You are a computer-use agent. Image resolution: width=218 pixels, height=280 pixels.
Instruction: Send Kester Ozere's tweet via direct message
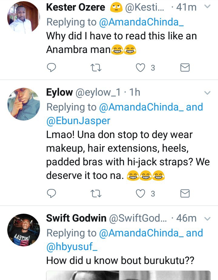tap(185, 68)
